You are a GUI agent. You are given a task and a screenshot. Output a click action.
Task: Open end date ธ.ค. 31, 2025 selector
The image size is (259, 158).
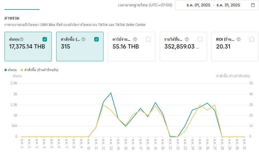[228, 5]
